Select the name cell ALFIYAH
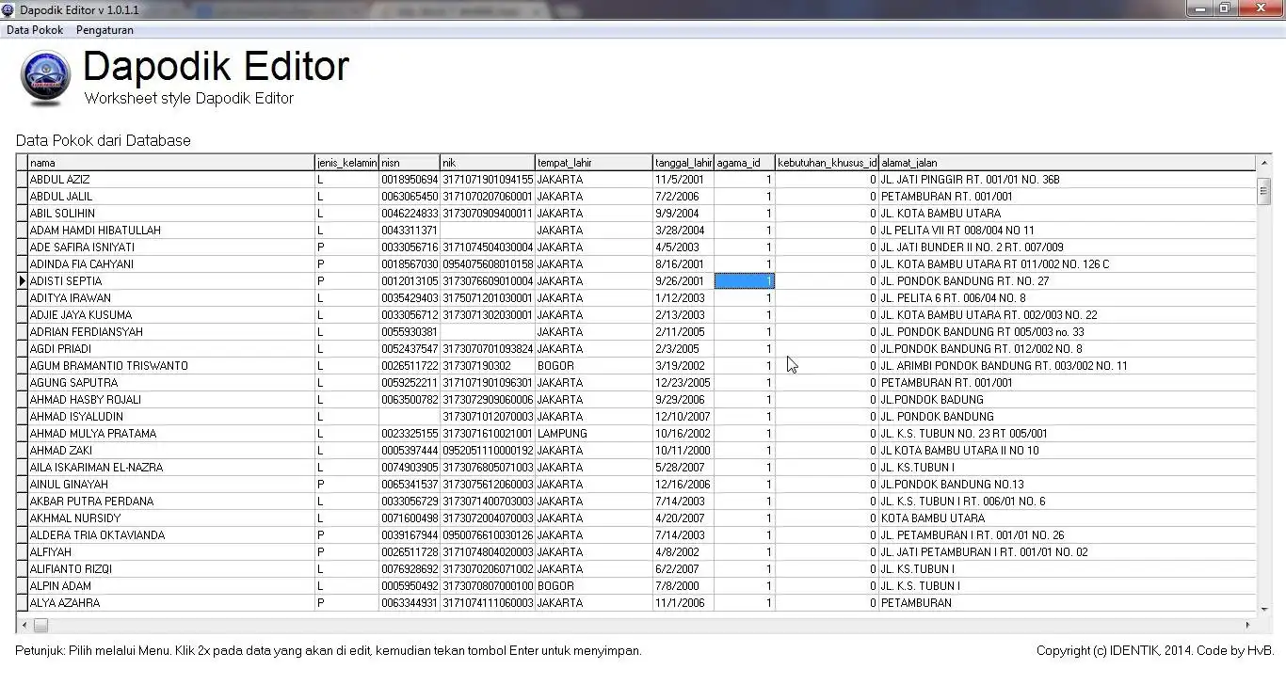1286x685 pixels. pyautogui.click(x=171, y=552)
